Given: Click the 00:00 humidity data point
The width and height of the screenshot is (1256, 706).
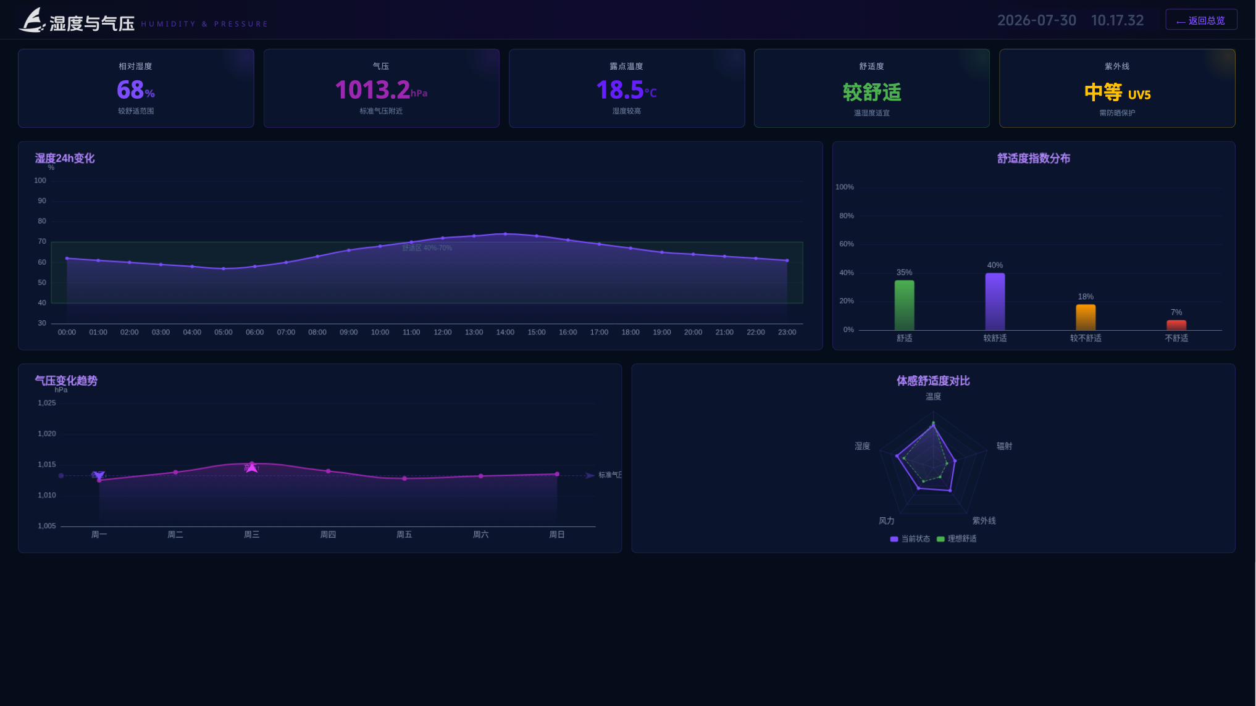Looking at the screenshot, I should tap(67, 259).
